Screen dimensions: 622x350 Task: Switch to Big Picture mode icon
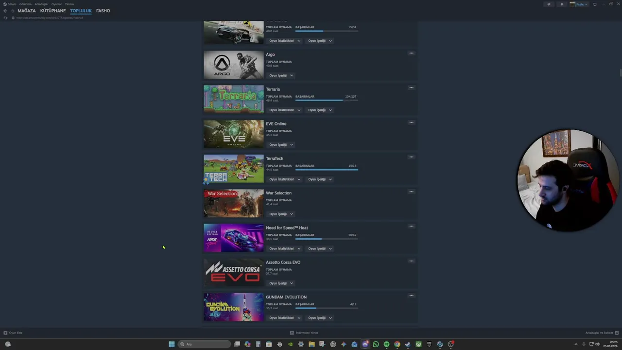594,4
